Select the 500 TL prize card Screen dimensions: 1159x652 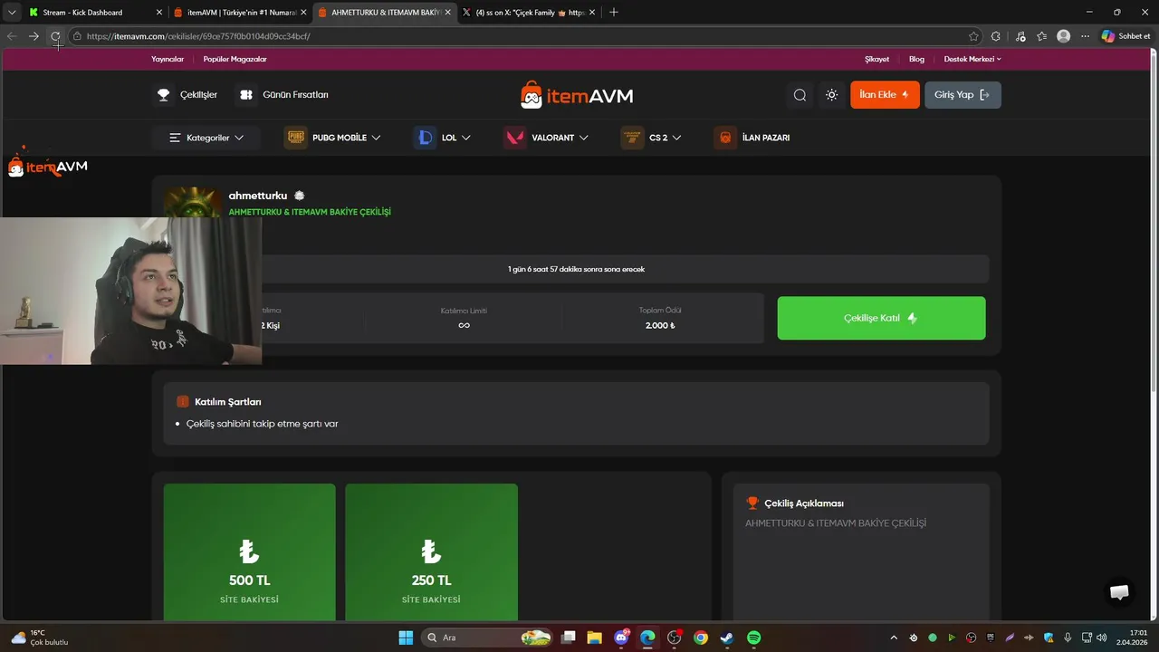coord(250,552)
